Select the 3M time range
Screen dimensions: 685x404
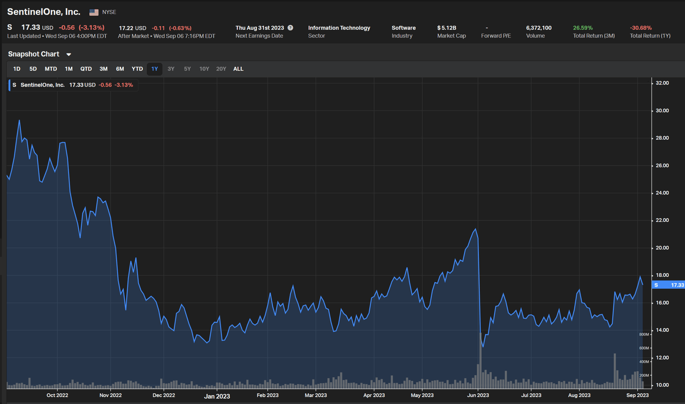tap(103, 69)
